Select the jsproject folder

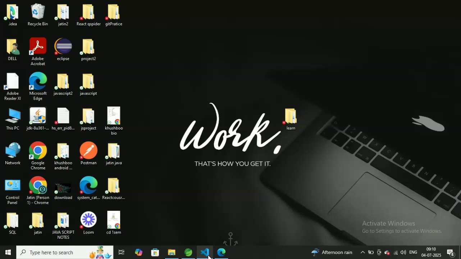[88, 119]
